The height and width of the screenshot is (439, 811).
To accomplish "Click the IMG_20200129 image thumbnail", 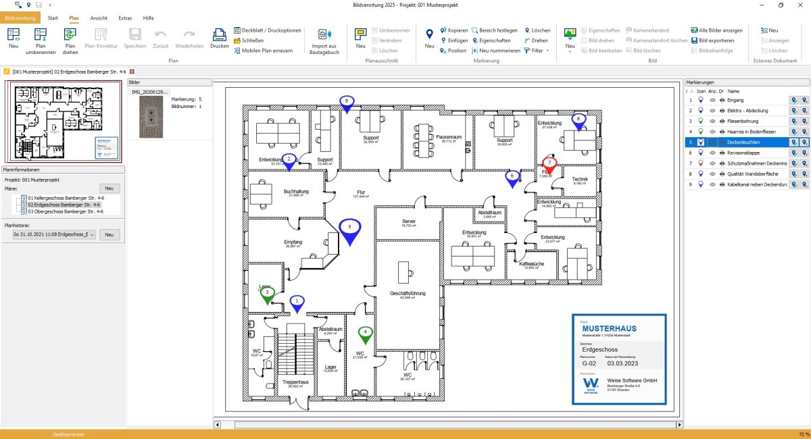I will click(x=152, y=117).
